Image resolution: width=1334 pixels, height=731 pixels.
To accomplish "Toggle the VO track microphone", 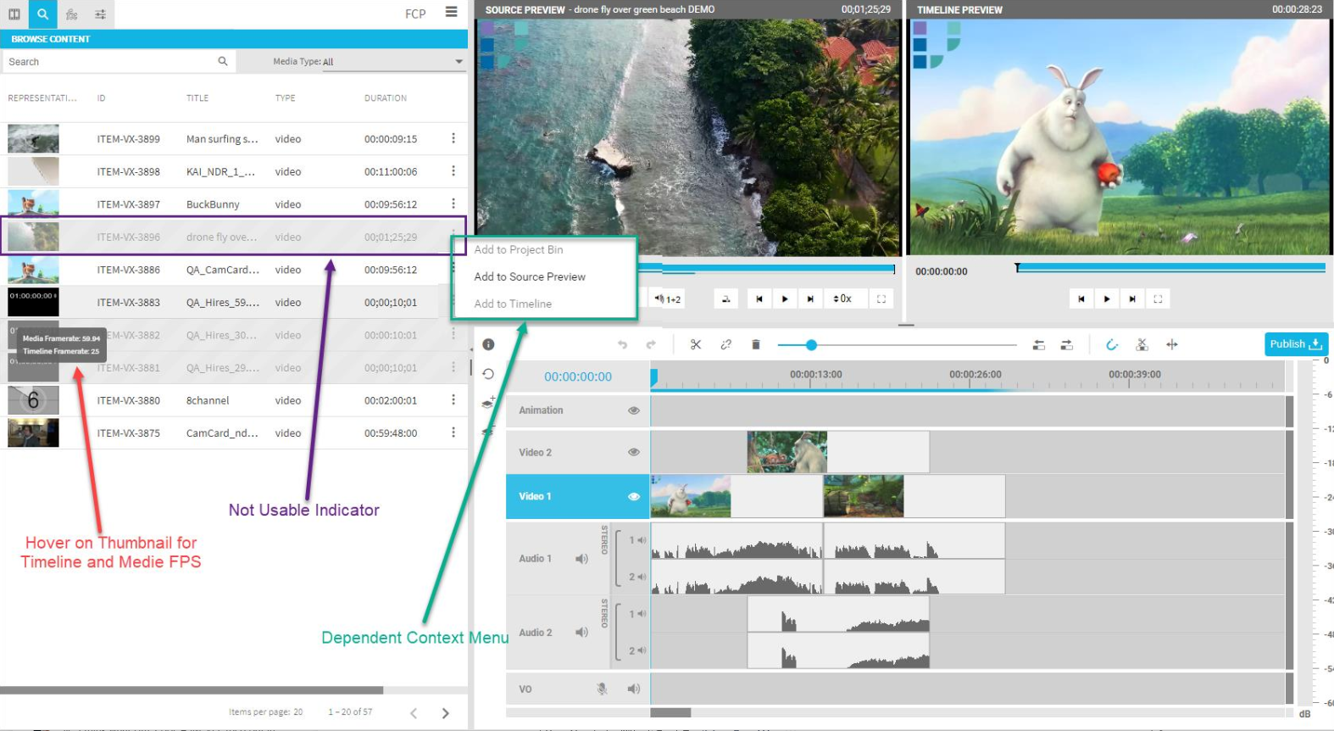I will pos(603,689).
